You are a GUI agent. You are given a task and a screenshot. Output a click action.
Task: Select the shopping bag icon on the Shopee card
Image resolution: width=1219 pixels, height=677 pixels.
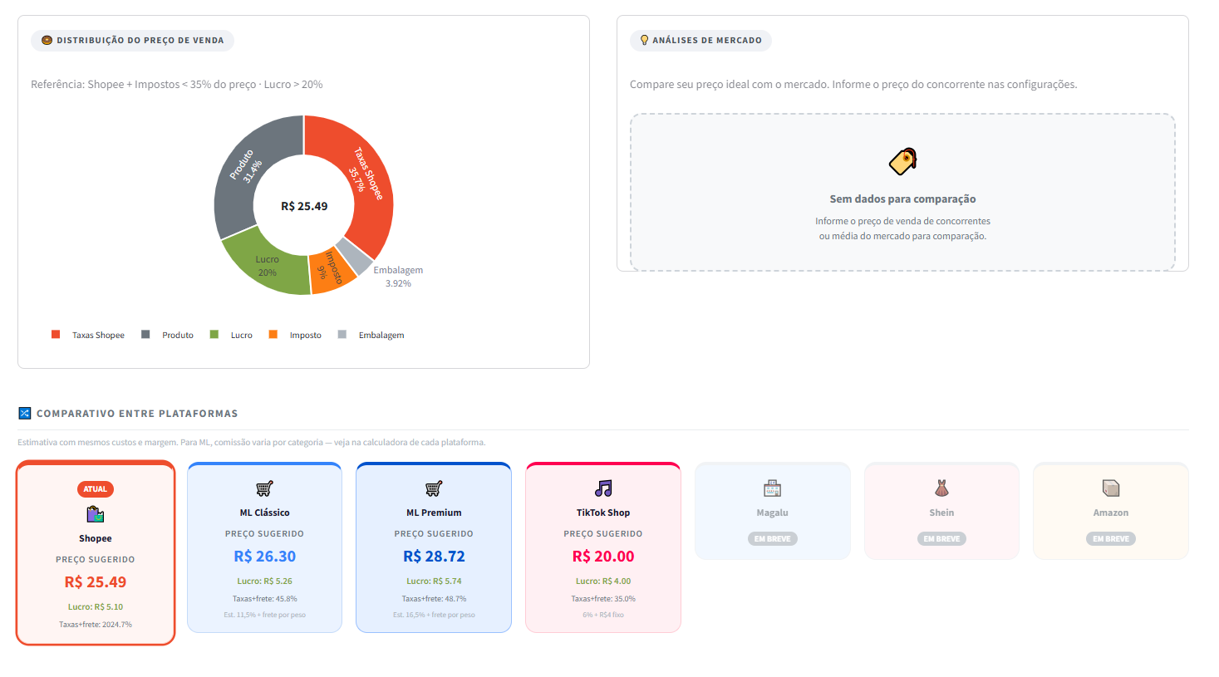(x=95, y=513)
